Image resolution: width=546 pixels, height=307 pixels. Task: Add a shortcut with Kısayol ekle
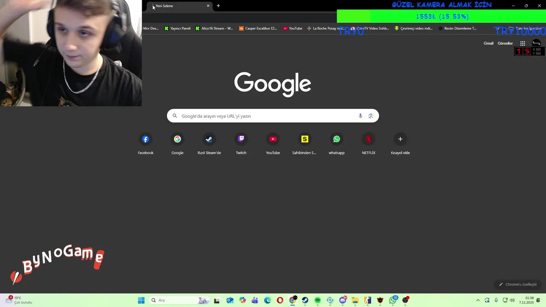tap(400, 144)
